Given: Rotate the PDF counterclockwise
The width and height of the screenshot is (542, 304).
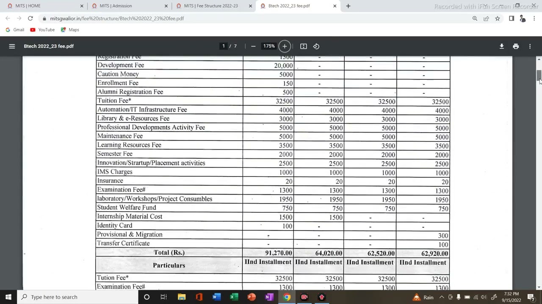Looking at the screenshot, I should 316,46.
